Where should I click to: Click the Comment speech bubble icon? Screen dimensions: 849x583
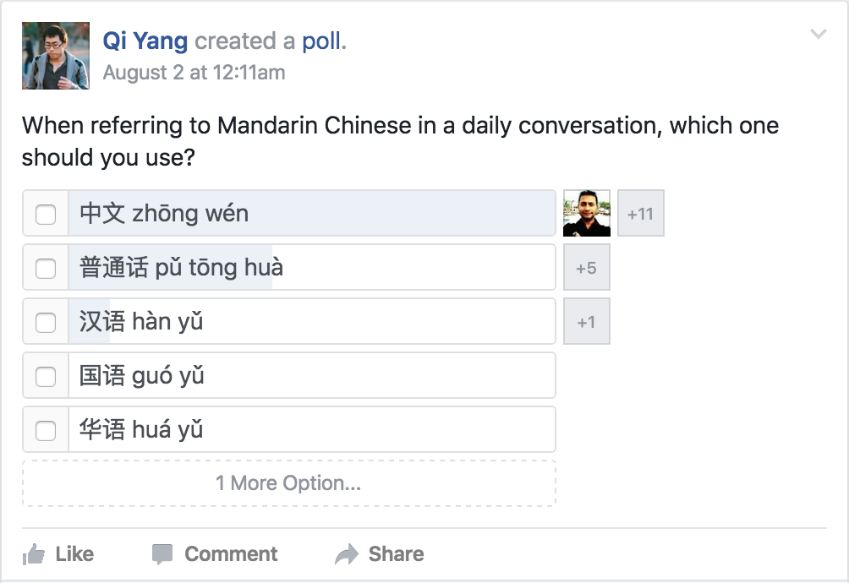[162, 554]
